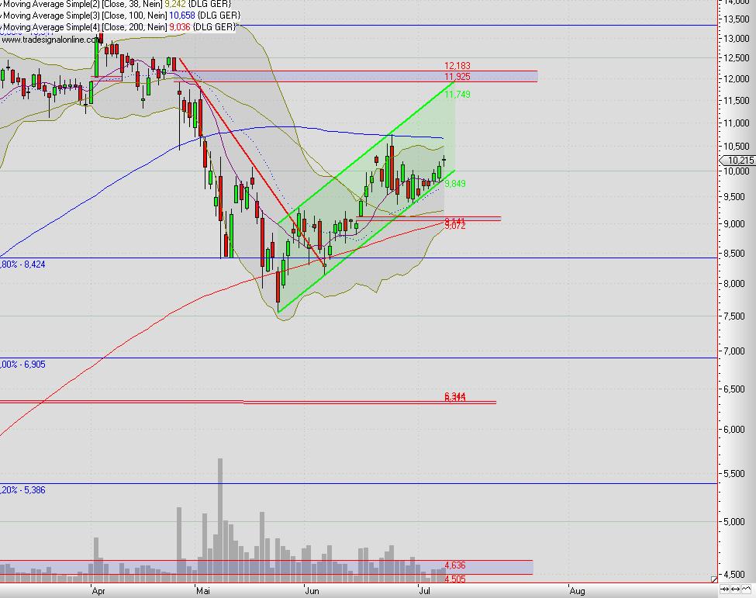756x598 pixels.
Task: Click the Aug label on time axis
Action: pyautogui.click(x=577, y=591)
